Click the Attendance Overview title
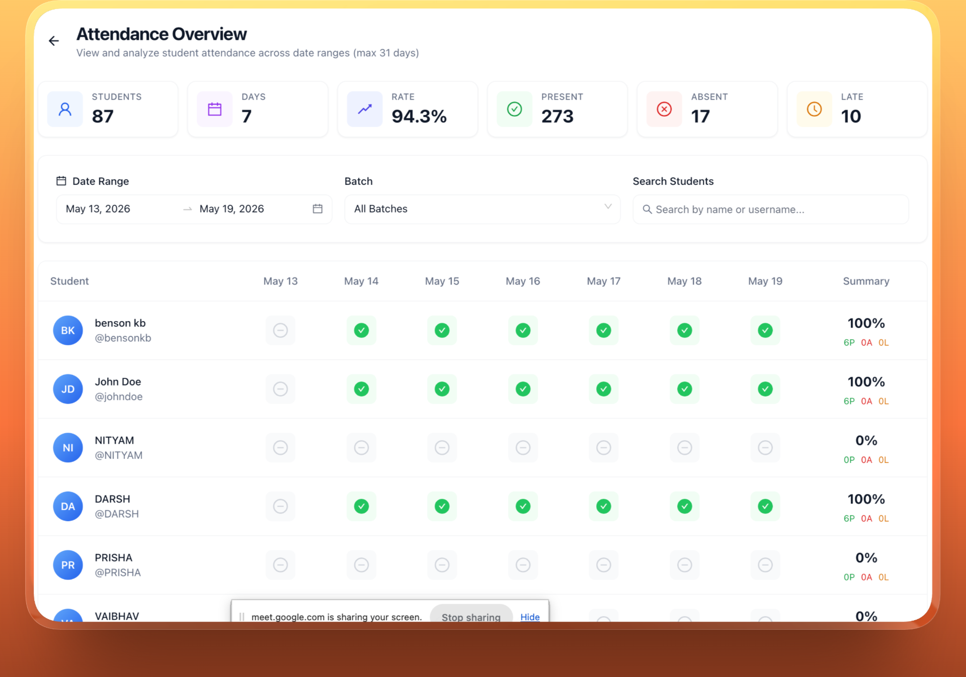Screen dimensions: 966x677 [x=162, y=34]
